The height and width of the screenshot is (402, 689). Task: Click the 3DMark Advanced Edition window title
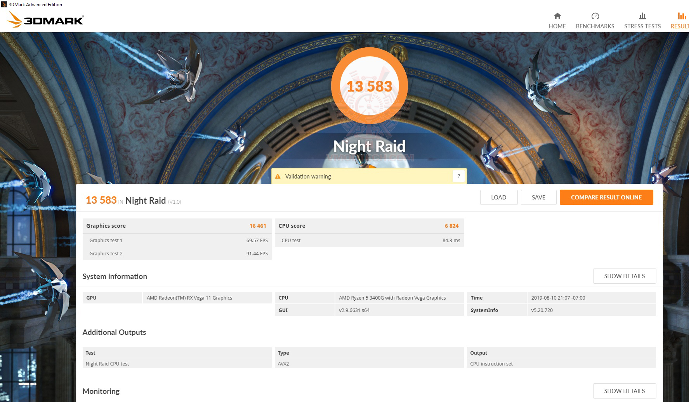click(35, 5)
